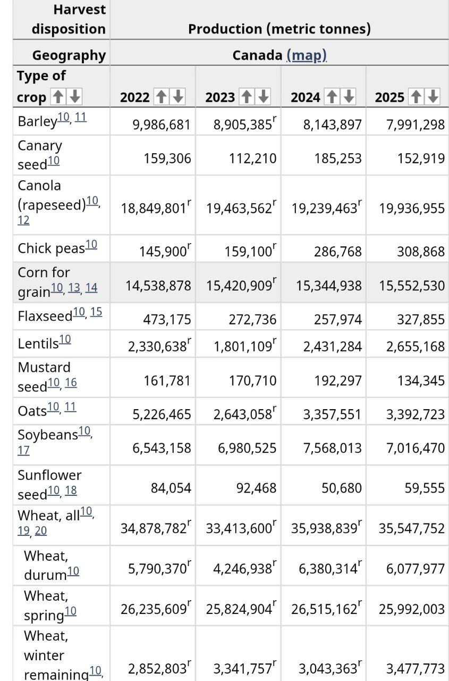449x681 pixels.
Task: Open footnote 17 under Soybeans
Action: (23, 450)
